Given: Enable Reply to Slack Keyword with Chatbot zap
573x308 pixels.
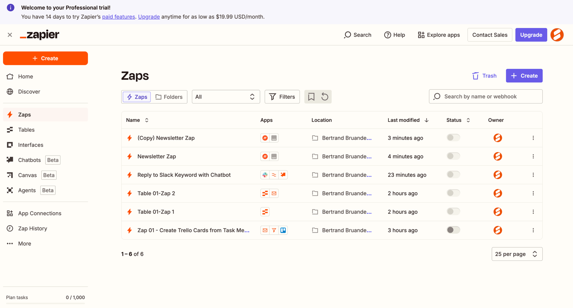Looking at the screenshot, I should (x=453, y=174).
